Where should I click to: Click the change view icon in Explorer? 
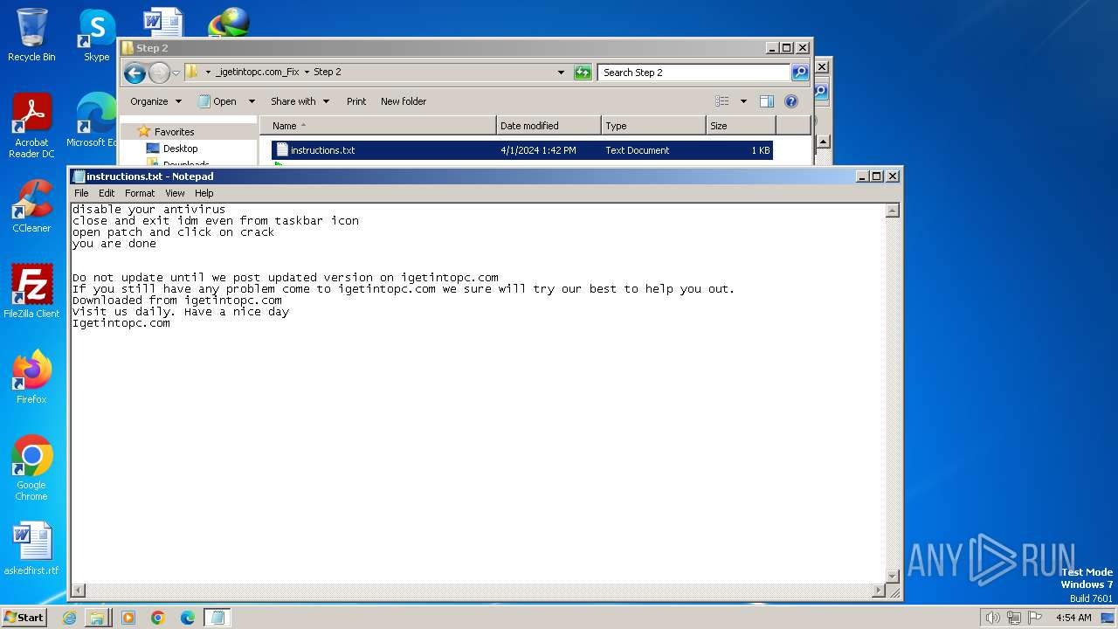[x=722, y=101]
